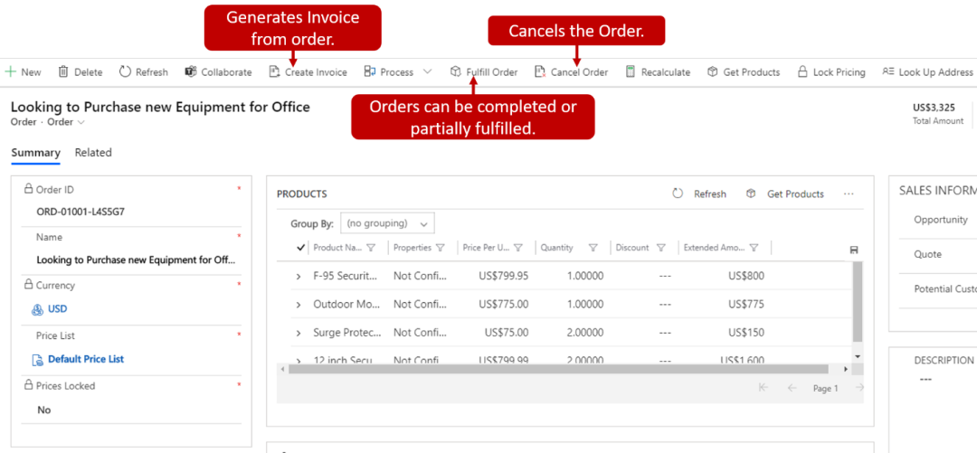This screenshot has width=977, height=453.
Task: Open the Default Price List link
Action: (86, 359)
